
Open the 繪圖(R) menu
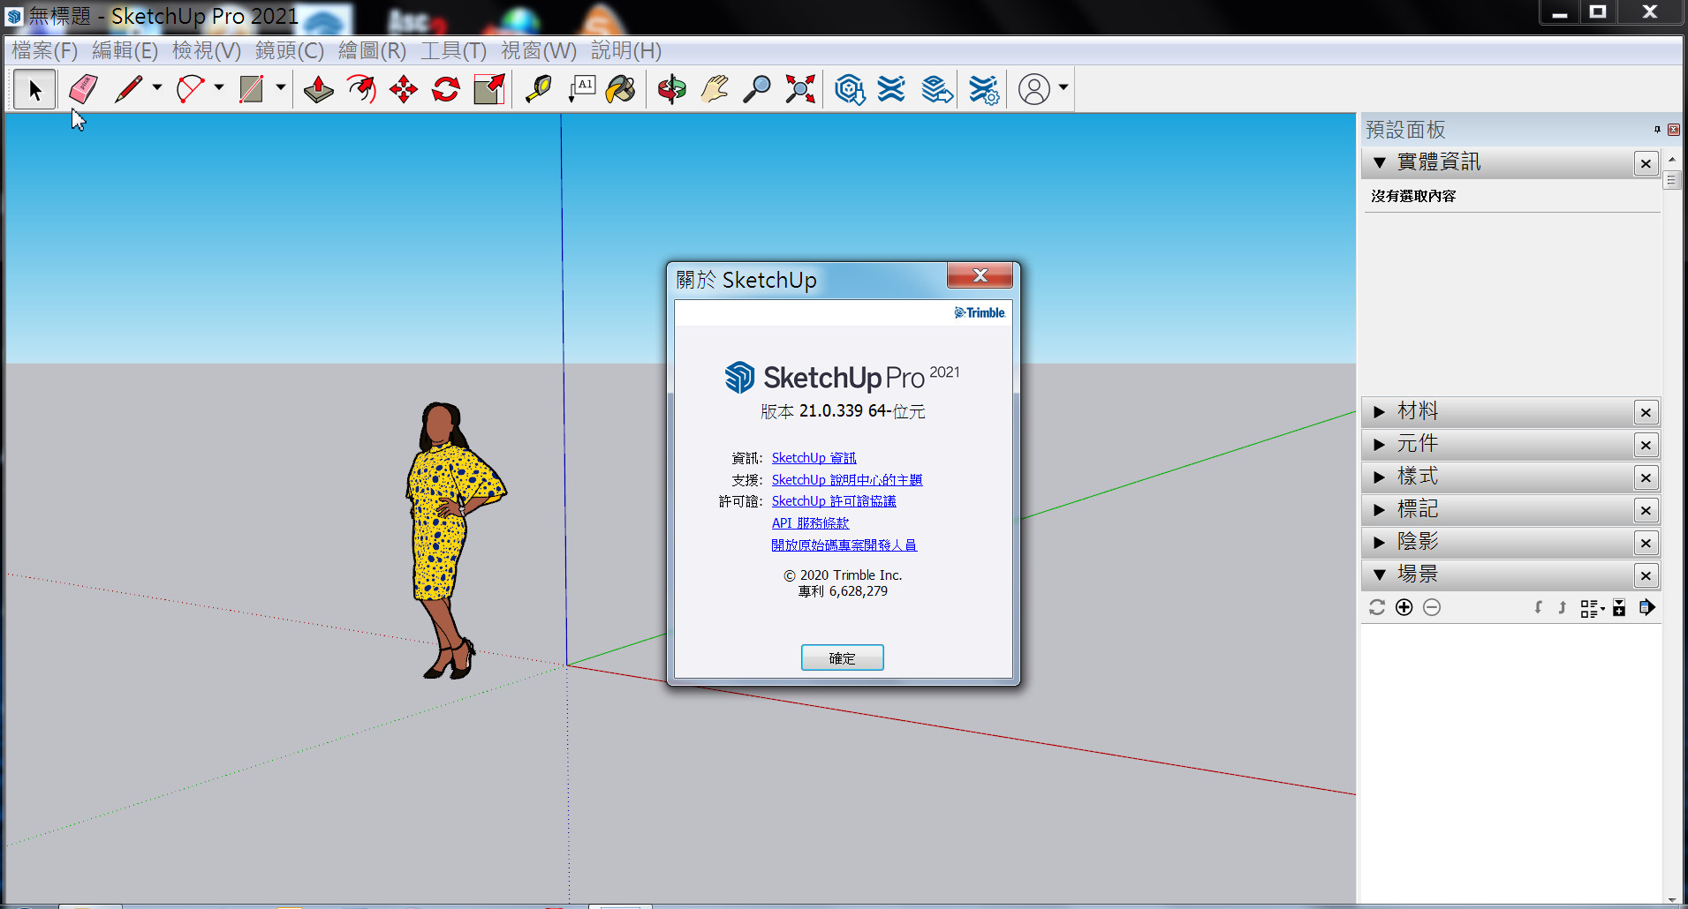(x=373, y=50)
